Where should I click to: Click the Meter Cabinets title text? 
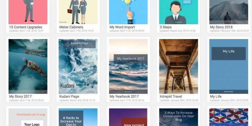click(71, 27)
